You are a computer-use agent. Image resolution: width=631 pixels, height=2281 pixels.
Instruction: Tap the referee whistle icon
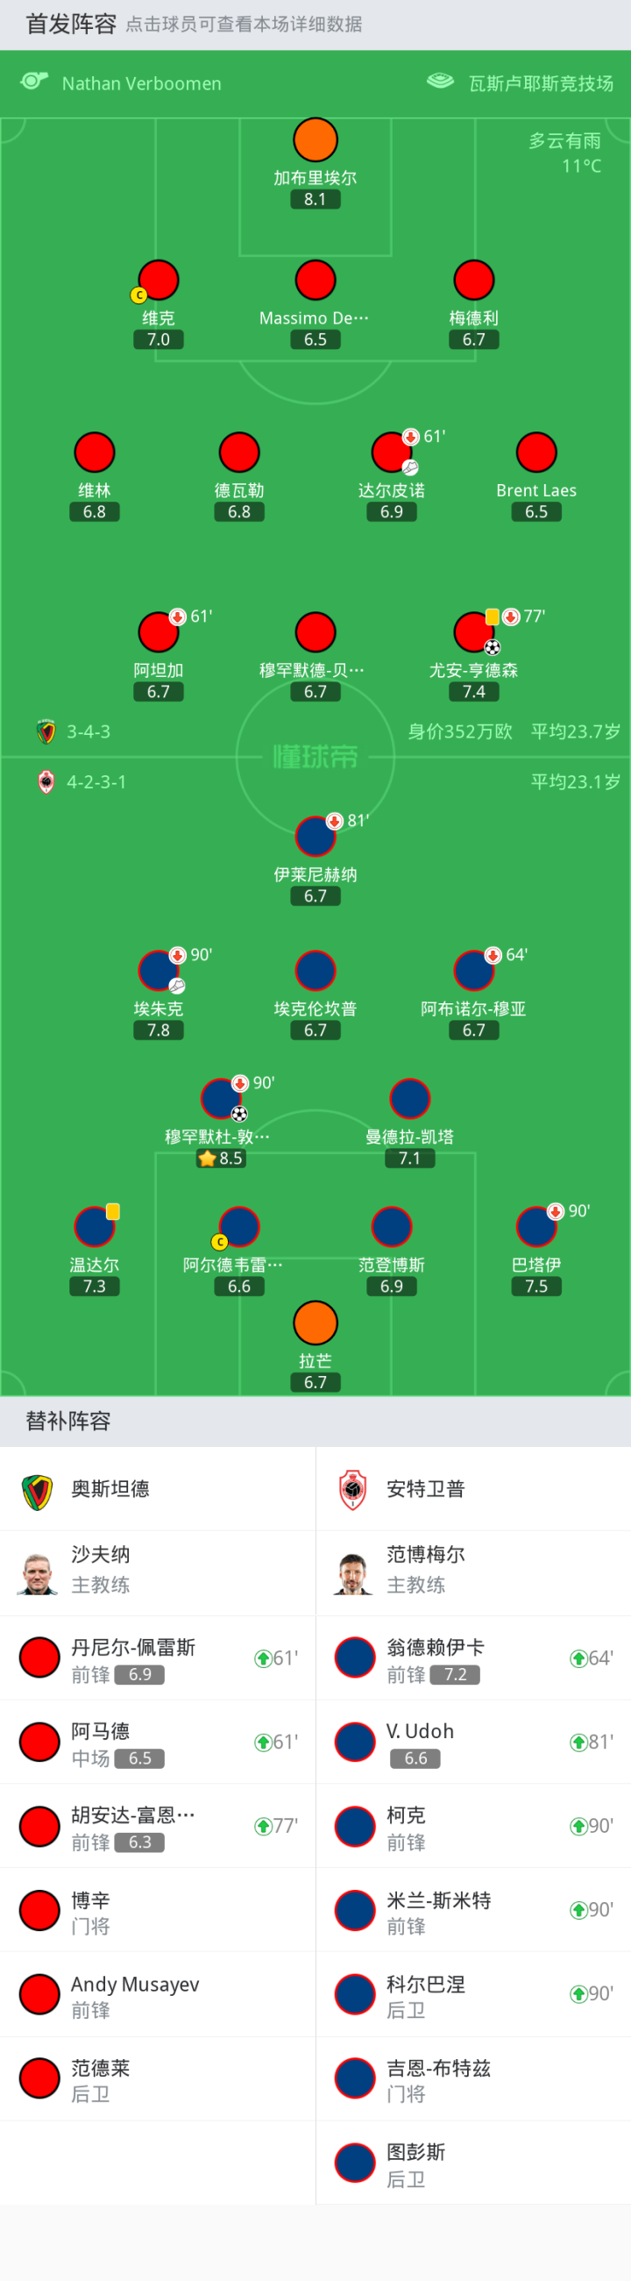(34, 82)
